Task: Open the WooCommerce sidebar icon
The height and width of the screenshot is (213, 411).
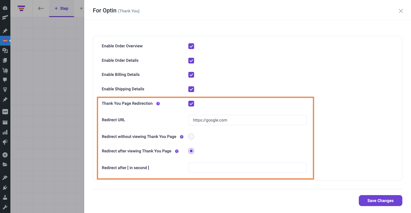Action: [5, 112]
